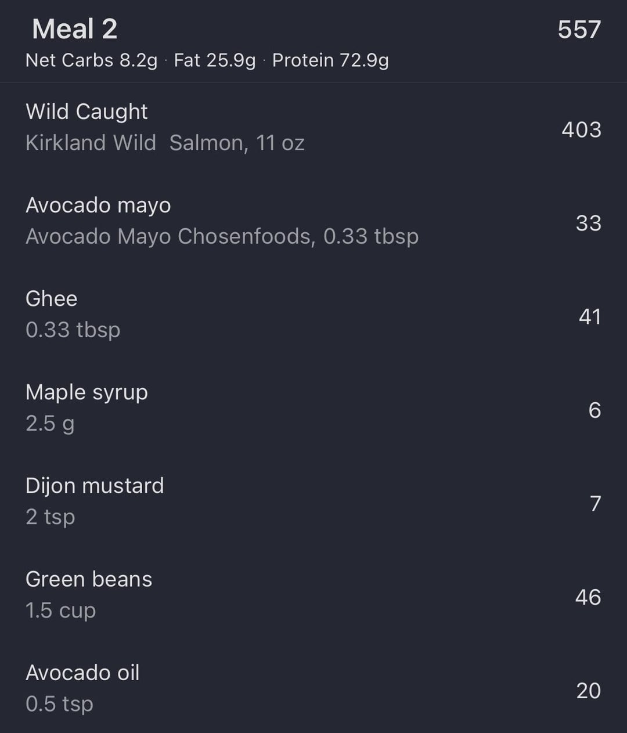
Task: Open the Dijon mustard entry
Action: tap(95, 485)
